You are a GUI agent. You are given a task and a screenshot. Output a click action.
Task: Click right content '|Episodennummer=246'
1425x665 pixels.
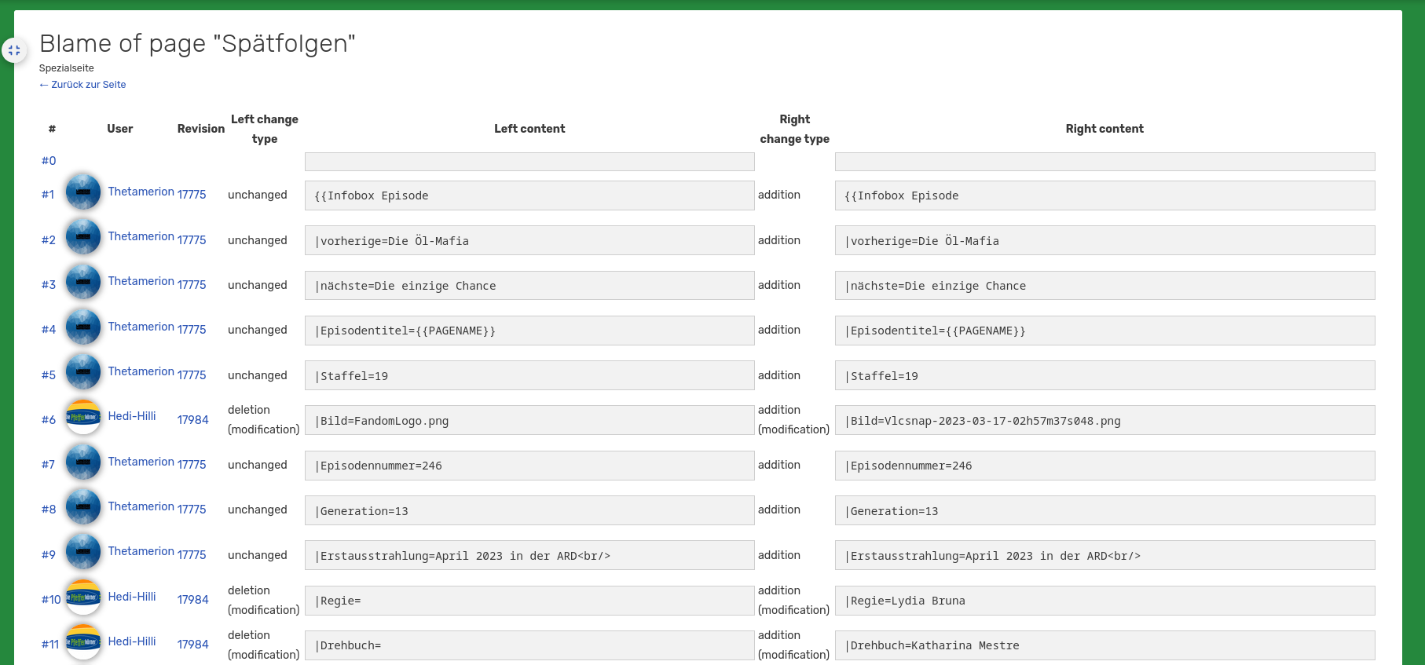click(1104, 466)
